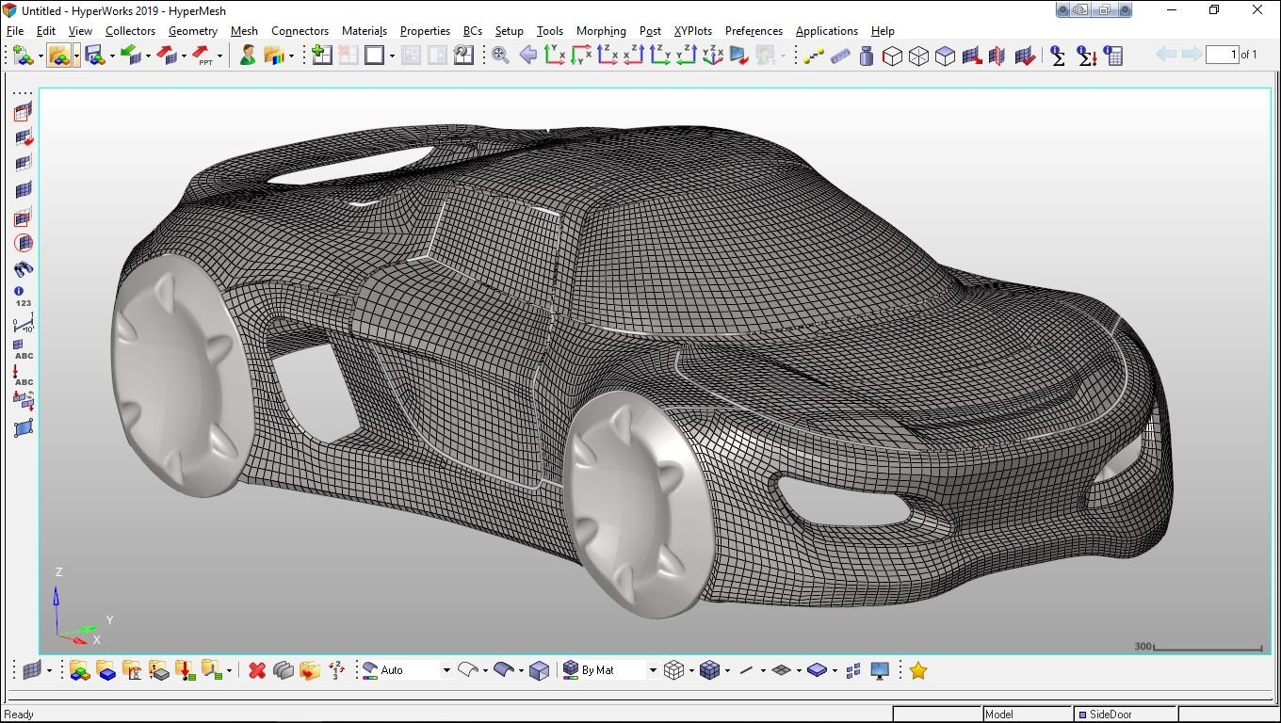Image resolution: width=1281 pixels, height=723 pixels.
Task: Click the yellow star Favorites icon
Action: pos(918,670)
